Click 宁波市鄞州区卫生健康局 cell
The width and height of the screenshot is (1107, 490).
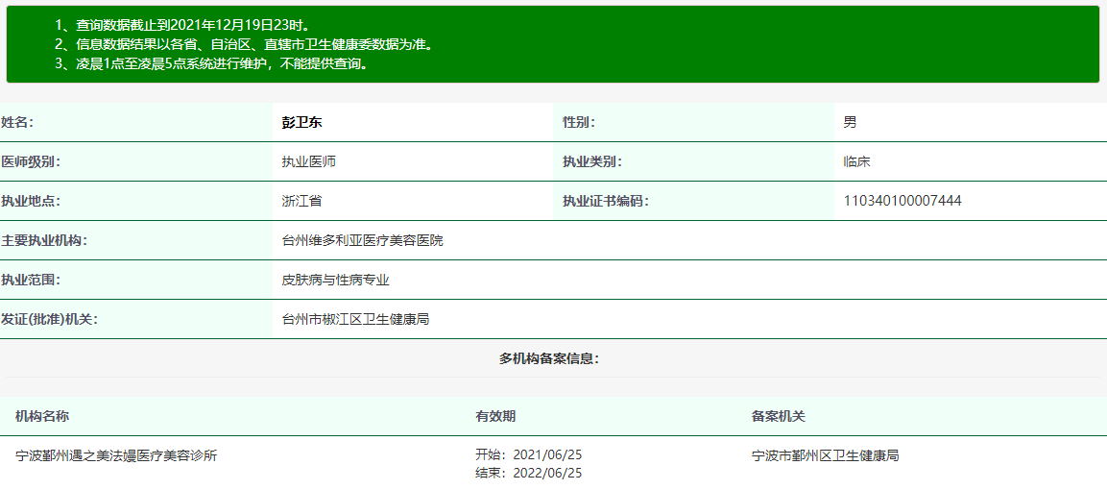(826, 456)
